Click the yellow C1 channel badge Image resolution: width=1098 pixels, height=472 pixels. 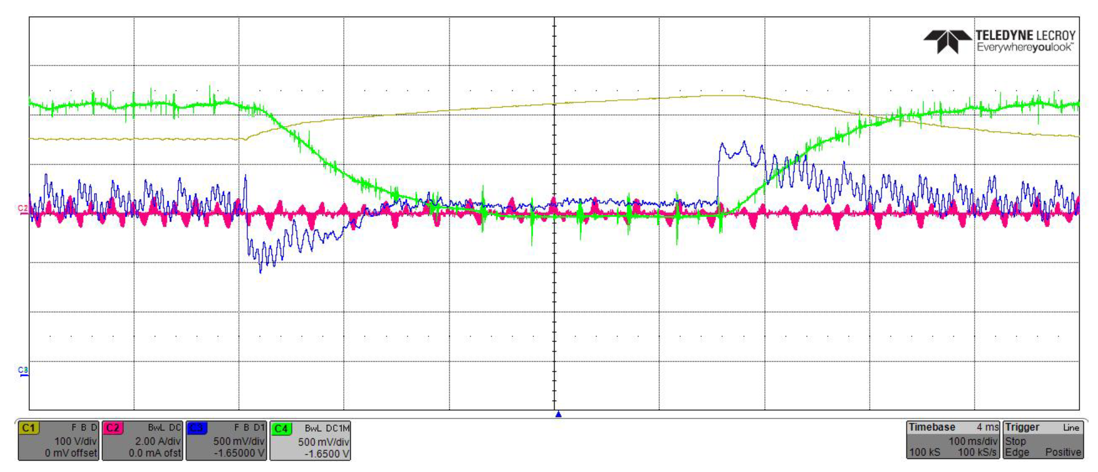tap(29, 428)
